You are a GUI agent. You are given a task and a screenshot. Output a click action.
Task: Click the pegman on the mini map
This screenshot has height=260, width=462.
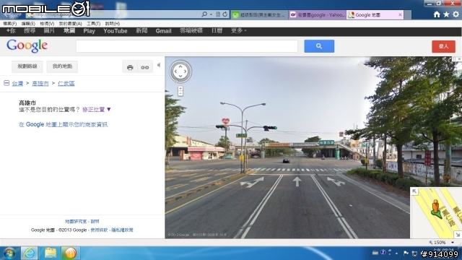(436, 208)
